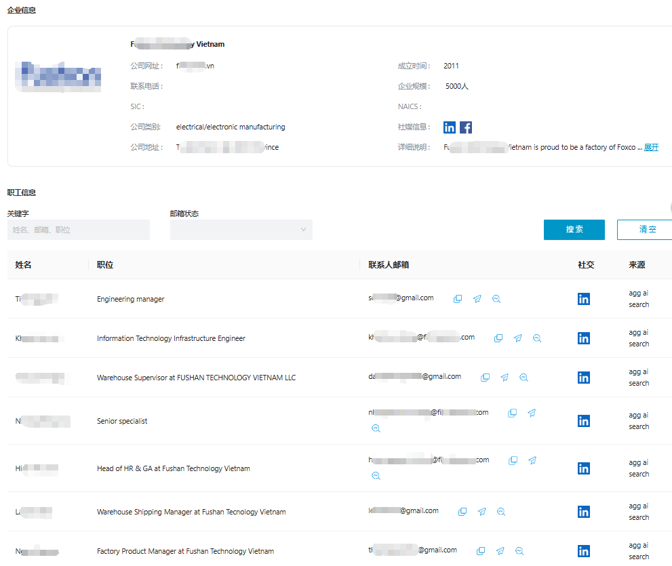Click paper plane icon in IT Infrastructure Engineer row
The image size is (672, 566).
(x=518, y=338)
